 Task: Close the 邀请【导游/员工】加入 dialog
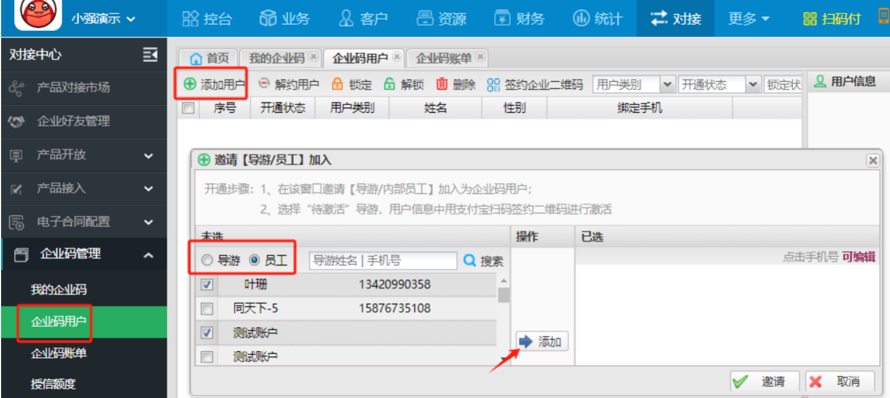pyautogui.click(x=873, y=161)
